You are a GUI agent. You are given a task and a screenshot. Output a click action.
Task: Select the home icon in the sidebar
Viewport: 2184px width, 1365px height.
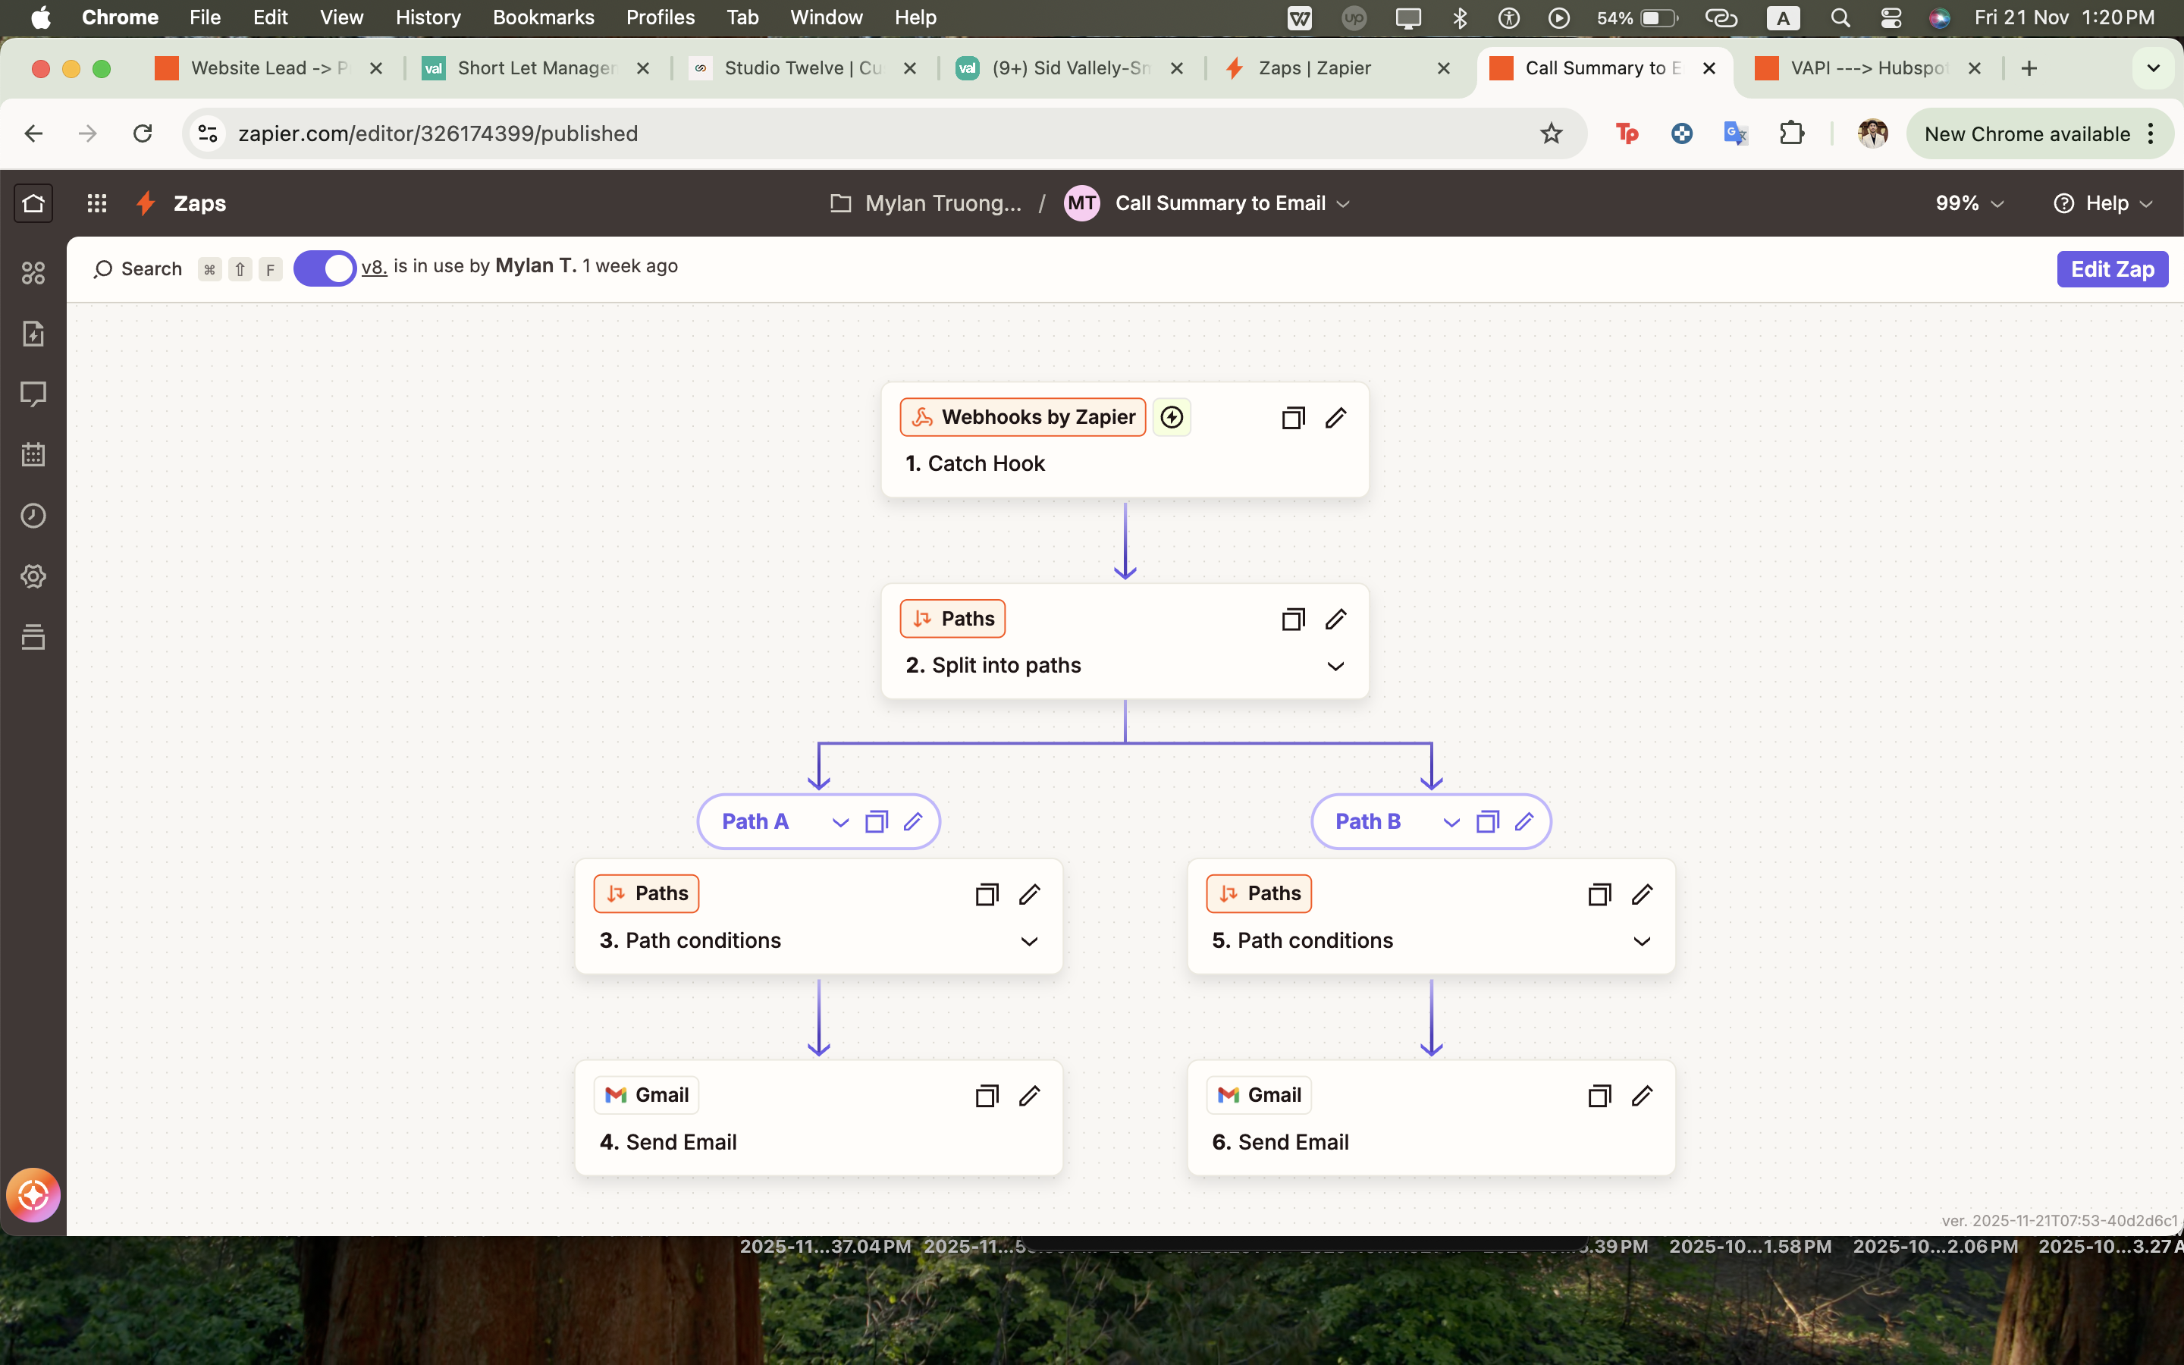(33, 202)
